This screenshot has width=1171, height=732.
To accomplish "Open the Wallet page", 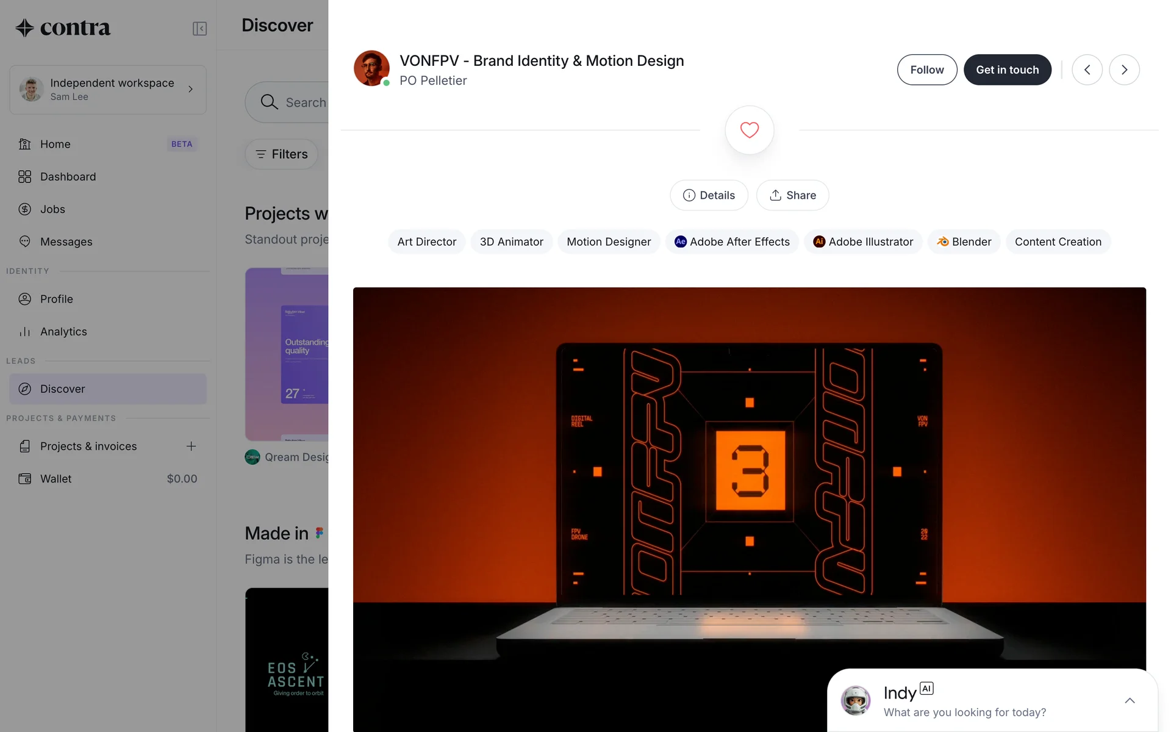I will [56, 479].
